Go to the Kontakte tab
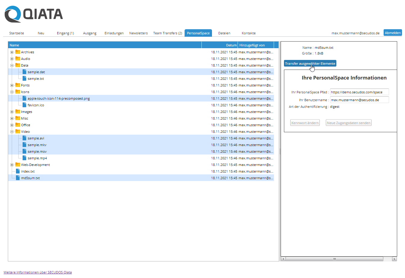This screenshot has height=278, width=405. click(248, 33)
